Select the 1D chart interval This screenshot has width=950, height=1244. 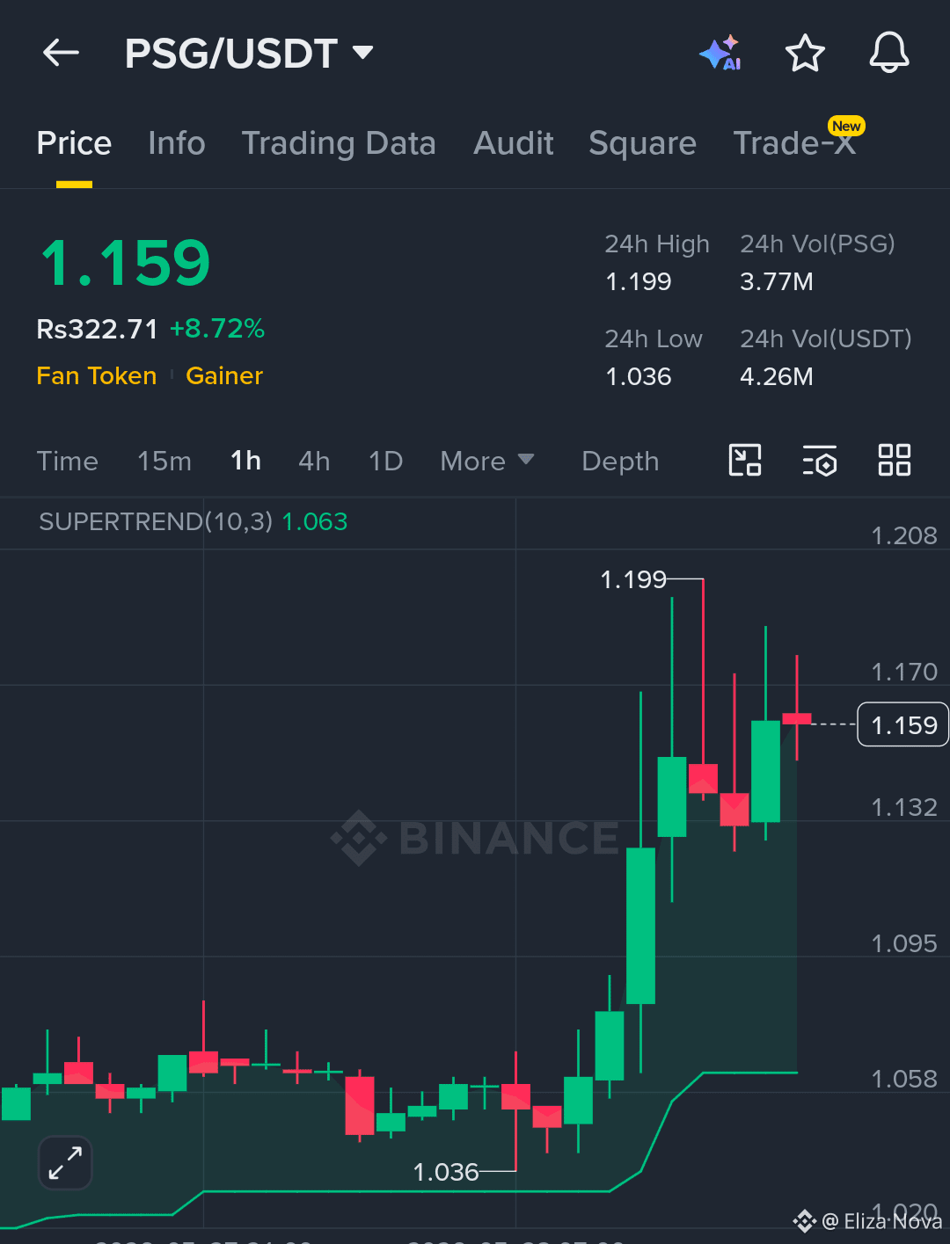(x=385, y=462)
